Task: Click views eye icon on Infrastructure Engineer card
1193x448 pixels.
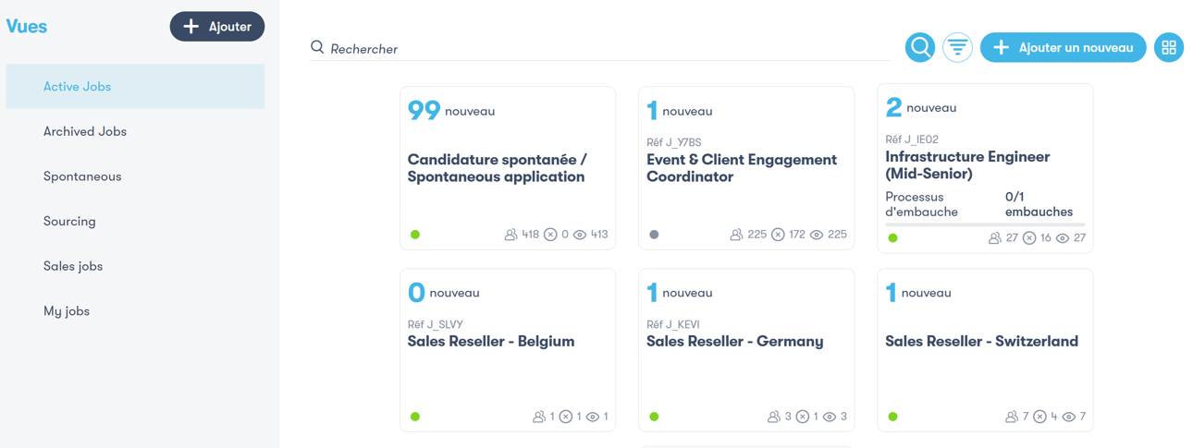Action: click(1063, 238)
